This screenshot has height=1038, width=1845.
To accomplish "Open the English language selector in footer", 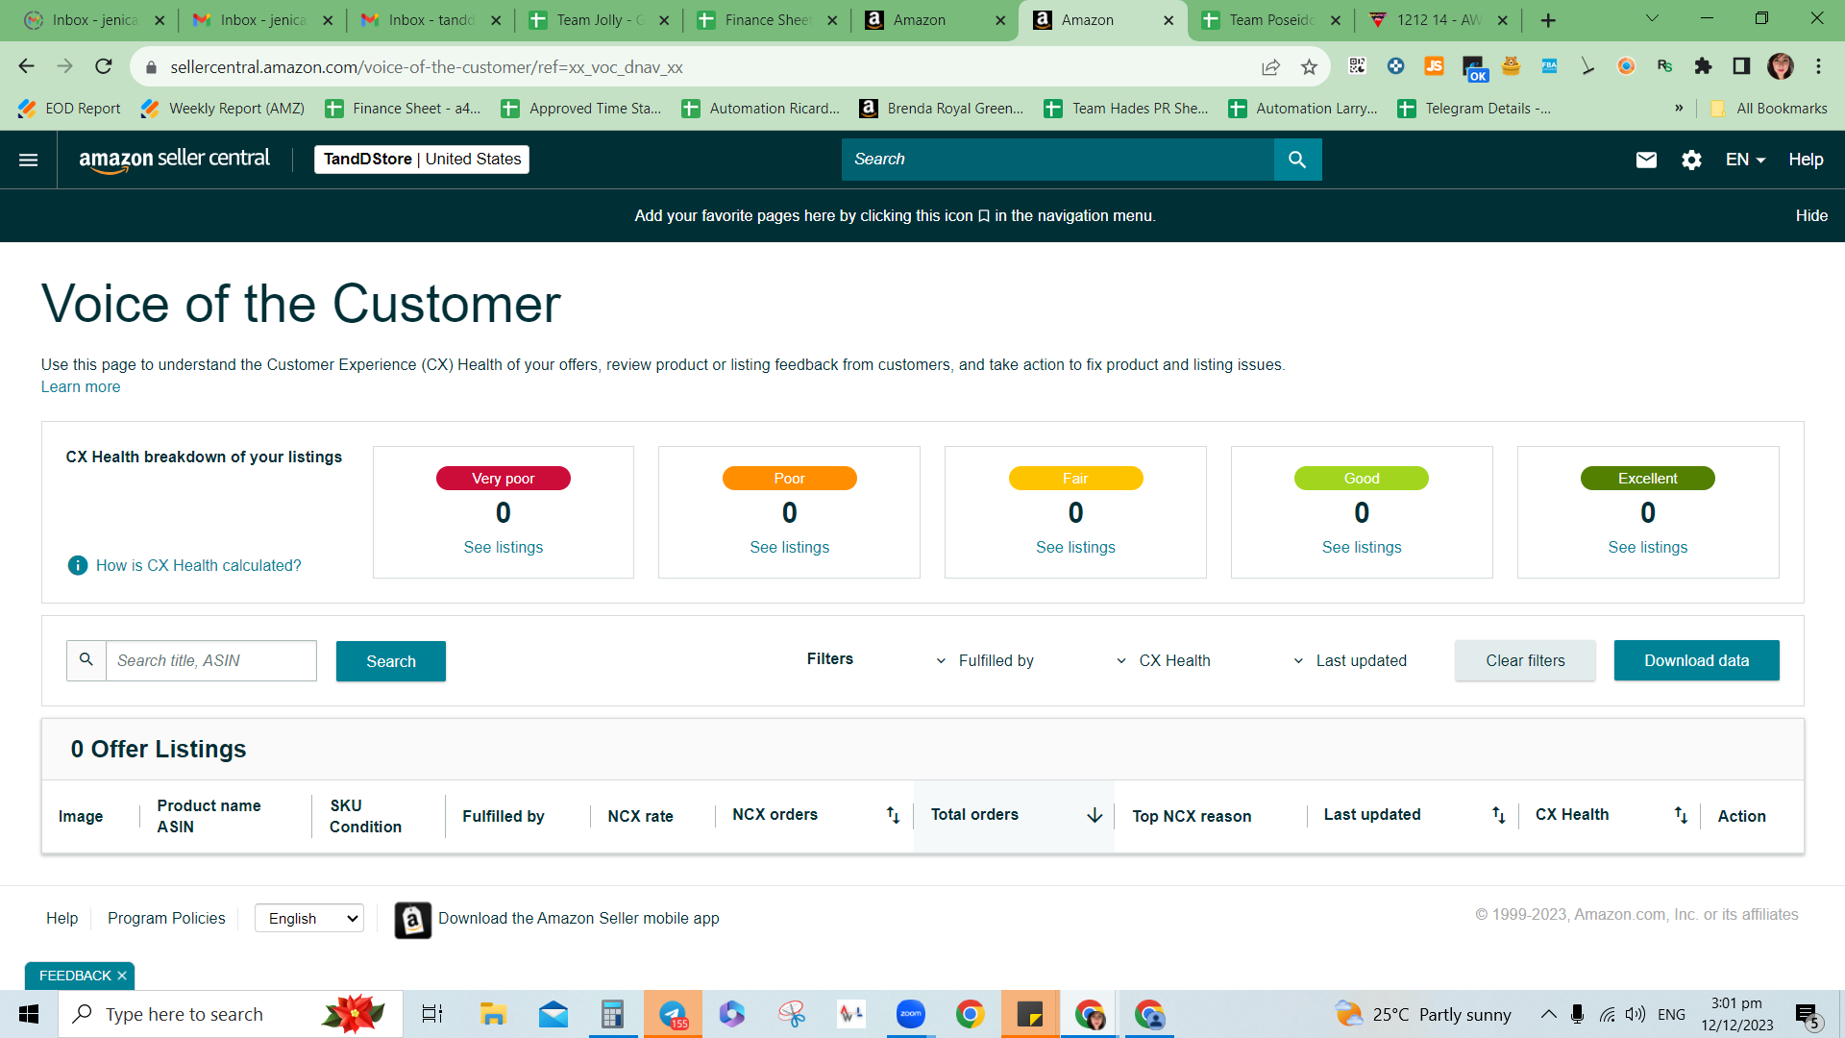I will point(309,918).
